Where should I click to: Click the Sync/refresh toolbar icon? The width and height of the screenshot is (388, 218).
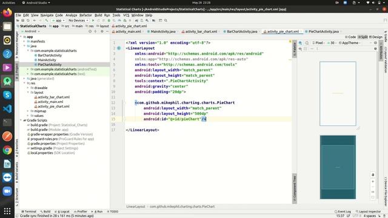pyautogui.click(x=28, y=21)
